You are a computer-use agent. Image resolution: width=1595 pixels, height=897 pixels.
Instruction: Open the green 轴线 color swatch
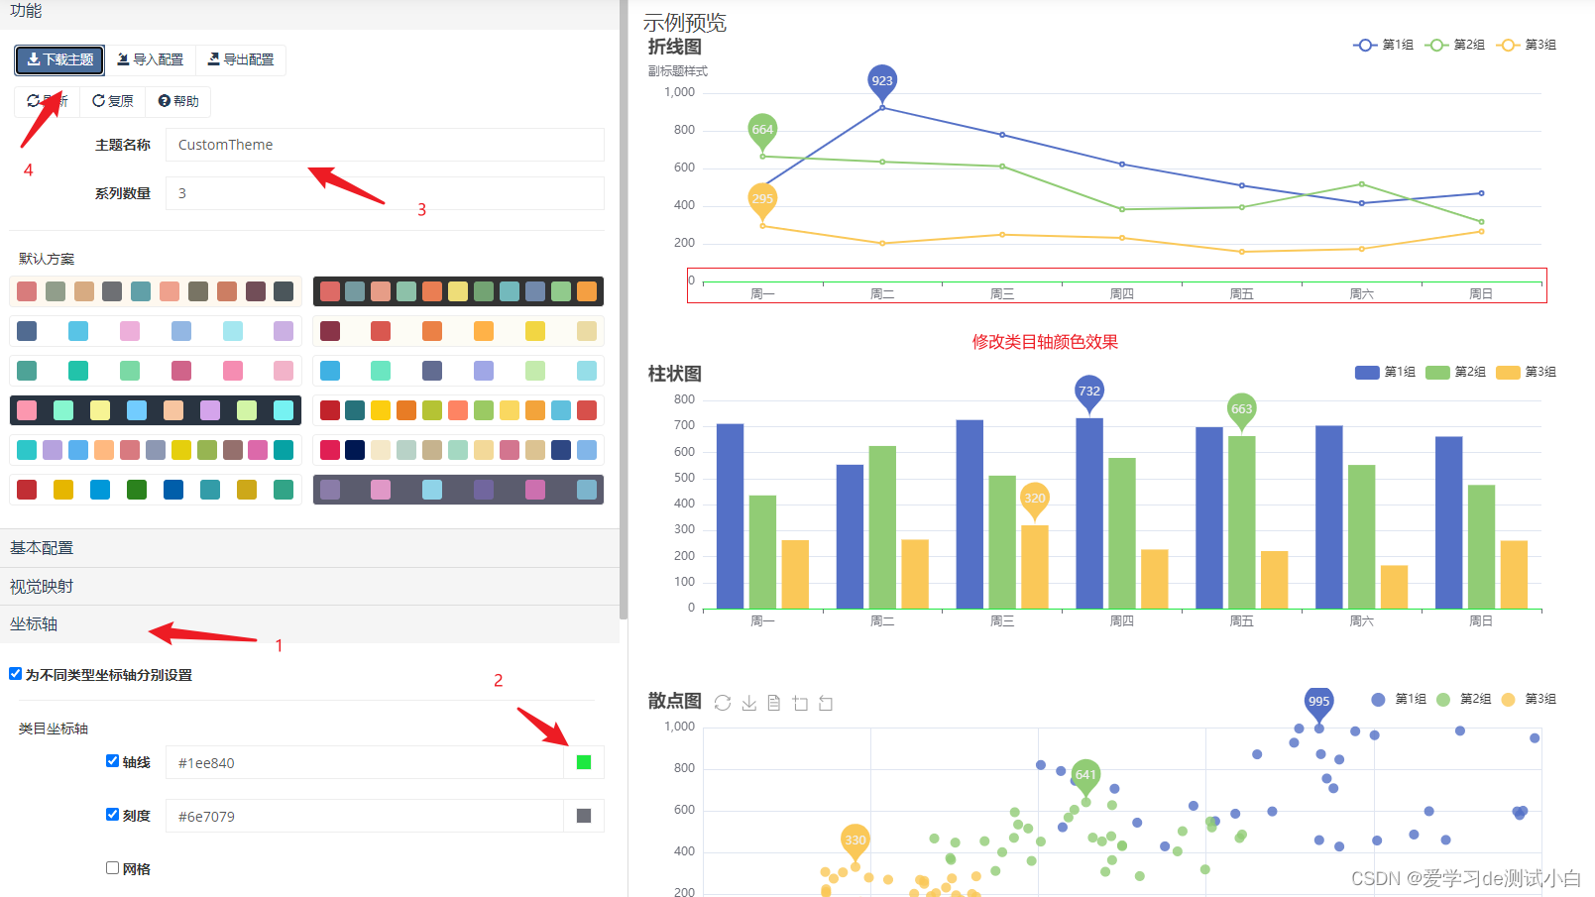(x=584, y=762)
